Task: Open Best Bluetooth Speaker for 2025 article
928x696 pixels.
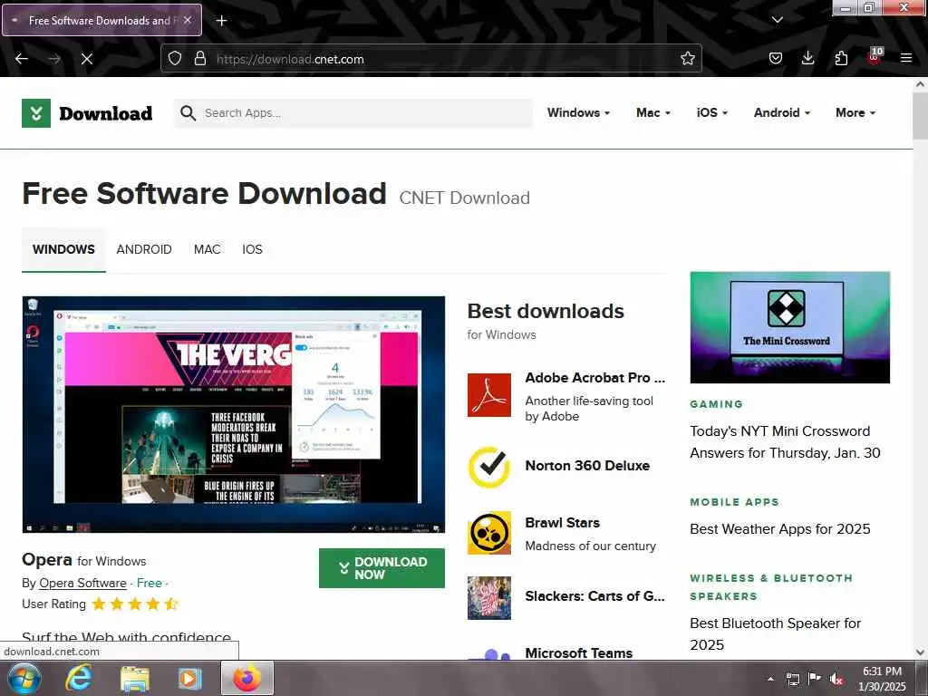Action: pyautogui.click(x=776, y=633)
